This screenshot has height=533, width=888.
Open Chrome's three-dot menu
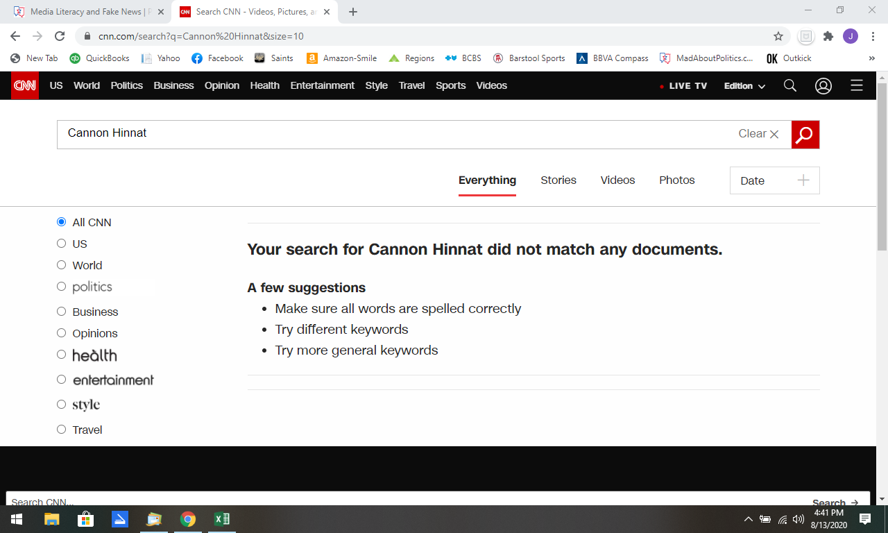tap(873, 36)
